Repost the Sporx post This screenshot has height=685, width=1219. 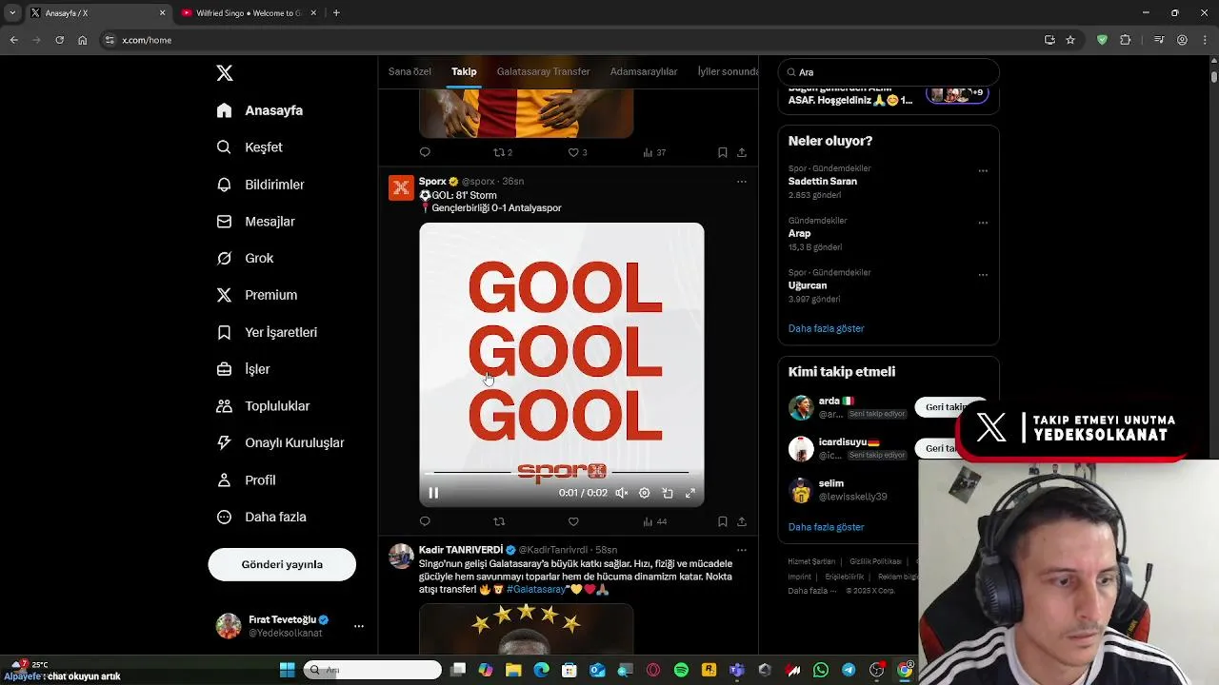coord(499,521)
